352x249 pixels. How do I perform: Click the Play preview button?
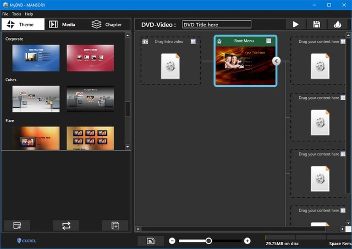coord(295,24)
